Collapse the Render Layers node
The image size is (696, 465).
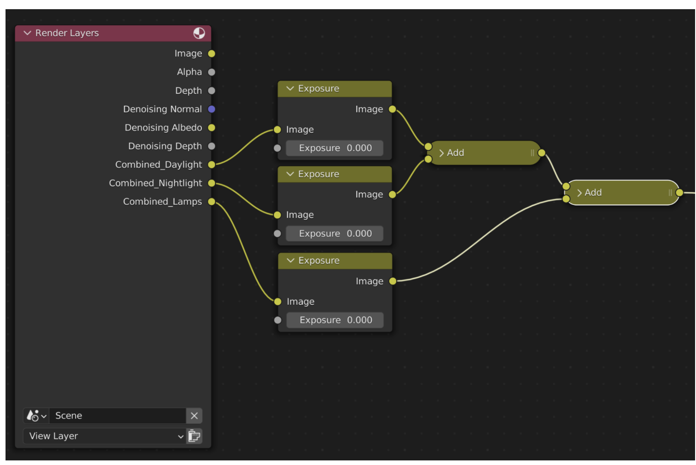click(28, 33)
